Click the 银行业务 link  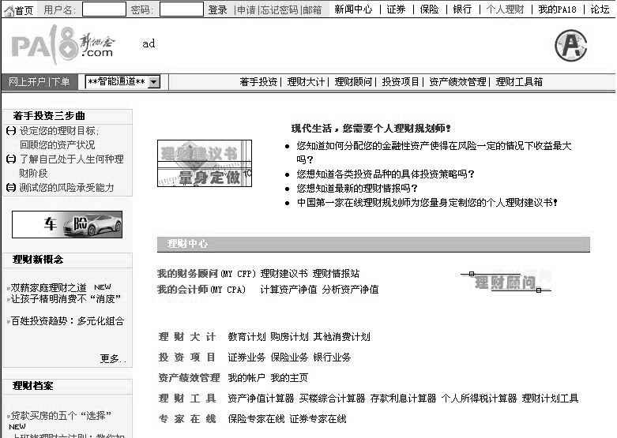point(332,358)
